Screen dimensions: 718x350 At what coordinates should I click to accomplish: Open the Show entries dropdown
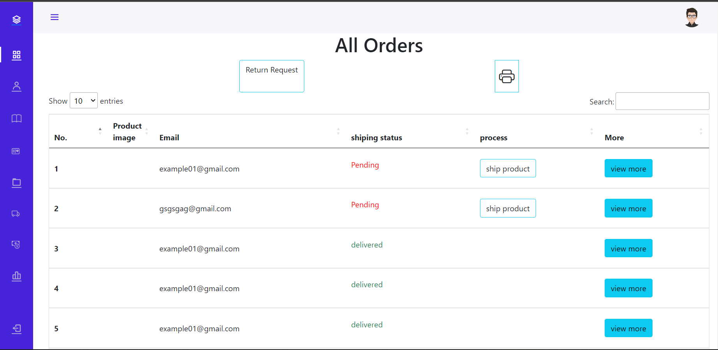[84, 101]
